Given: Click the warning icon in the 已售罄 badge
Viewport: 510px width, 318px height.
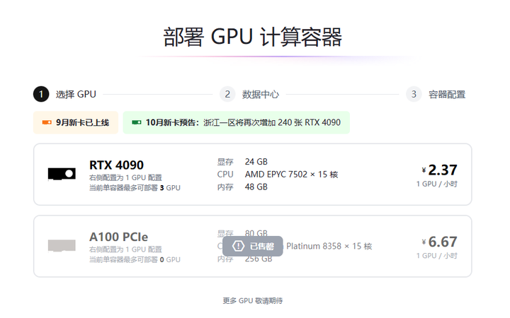Looking at the screenshot, I should (239, 246).
